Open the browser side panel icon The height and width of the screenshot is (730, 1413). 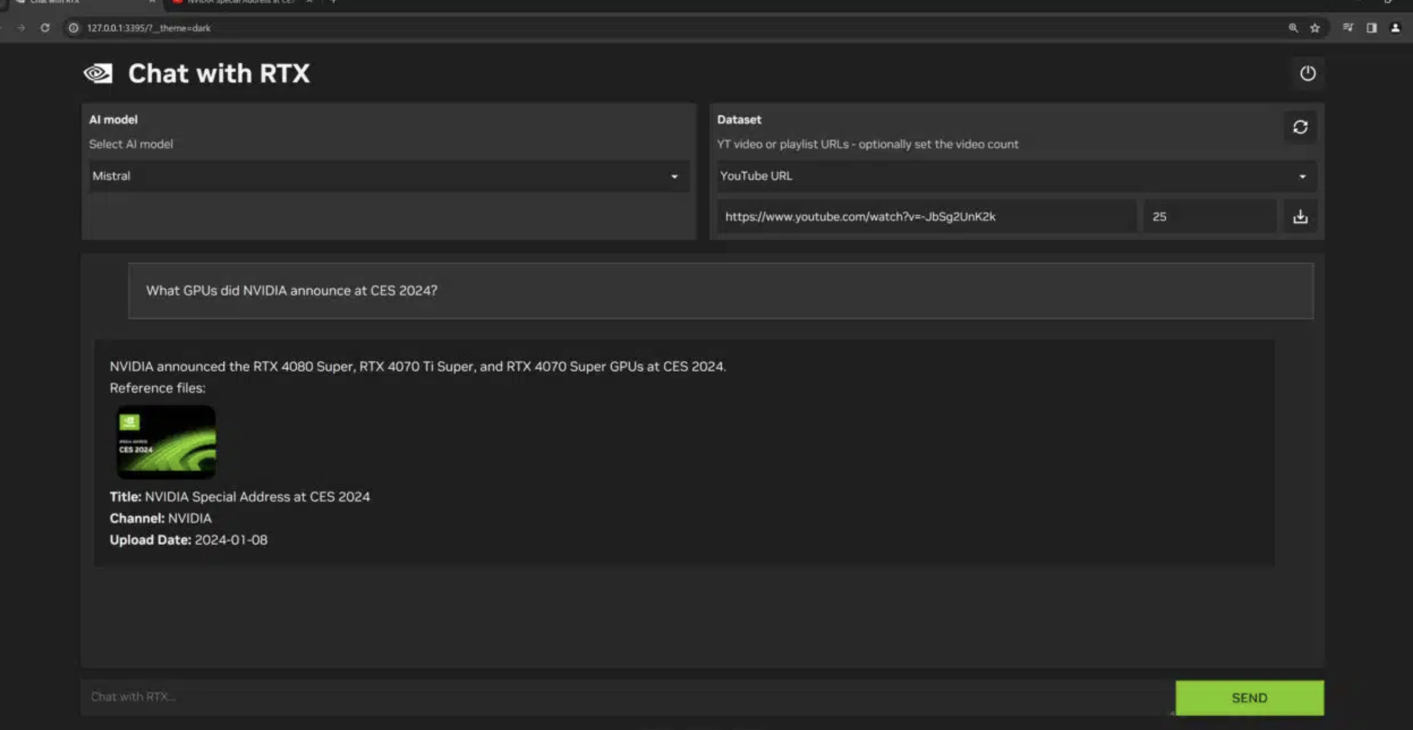point(1371,28)
